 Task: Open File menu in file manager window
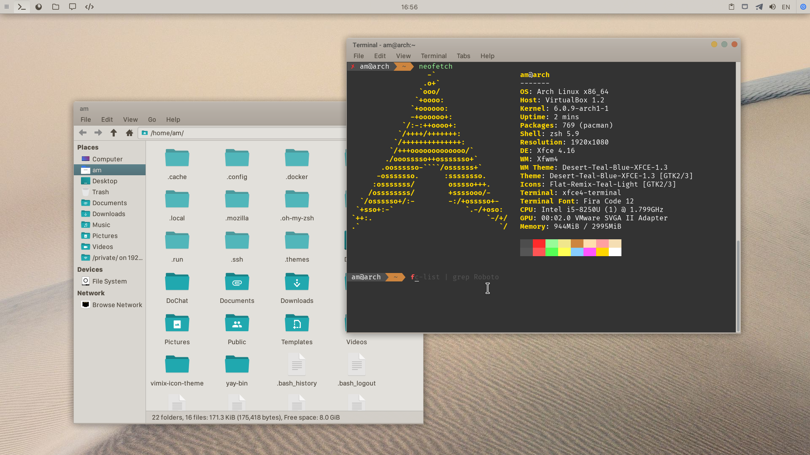[x=86, y=119]
